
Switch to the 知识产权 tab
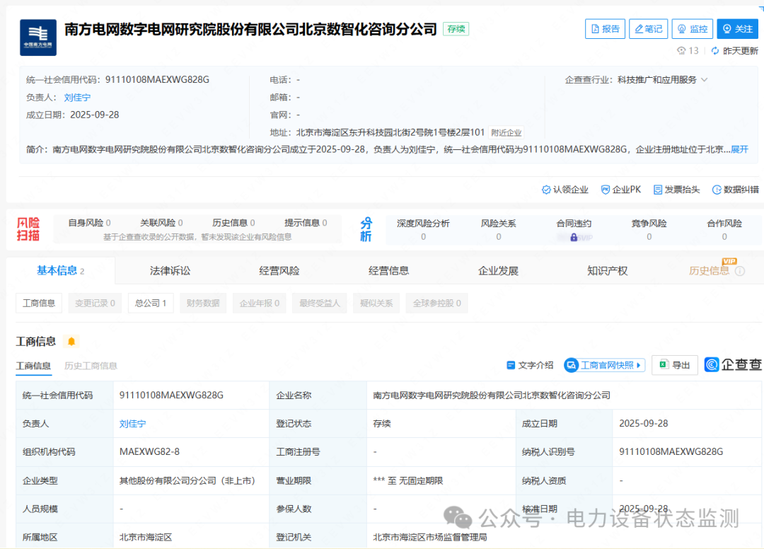tap(607, 271)
